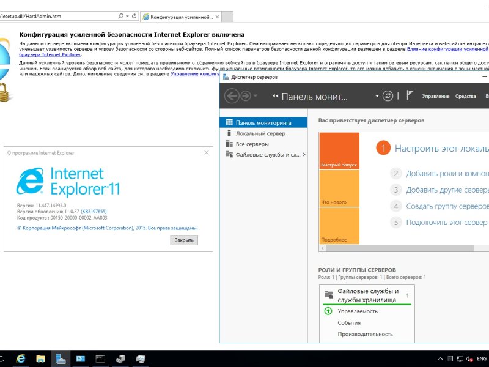Switch the ENG input language indicator
The height and width of the screenshot is (367, 489).
point(482,359)
